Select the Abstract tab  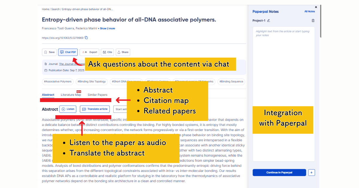[x=48, y=95]
